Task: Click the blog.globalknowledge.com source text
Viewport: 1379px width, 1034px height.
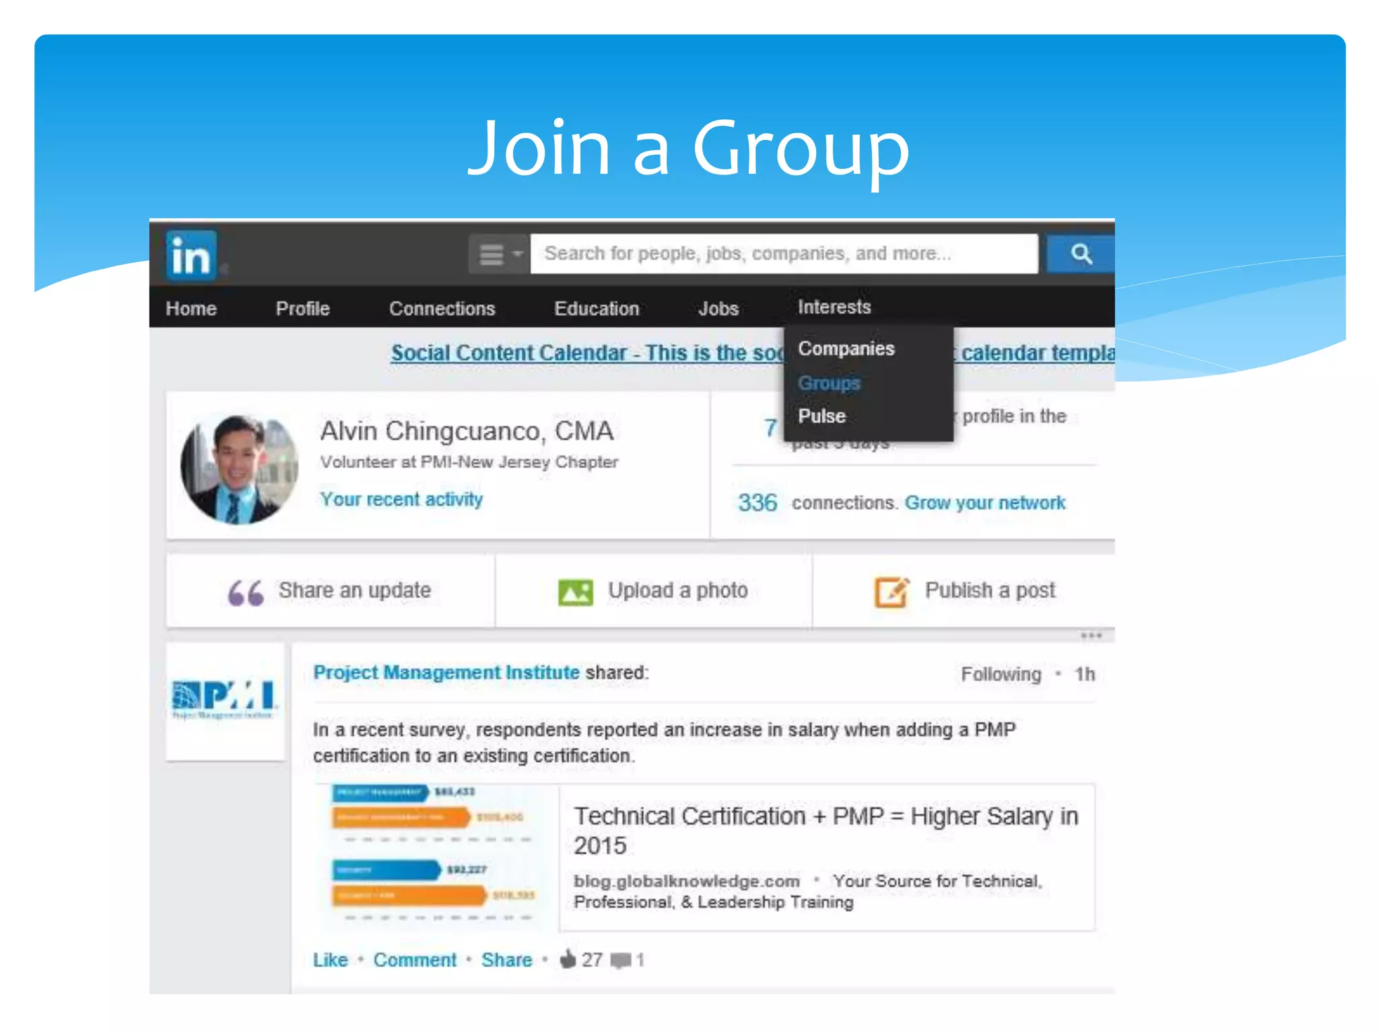Action: [687, 881]
